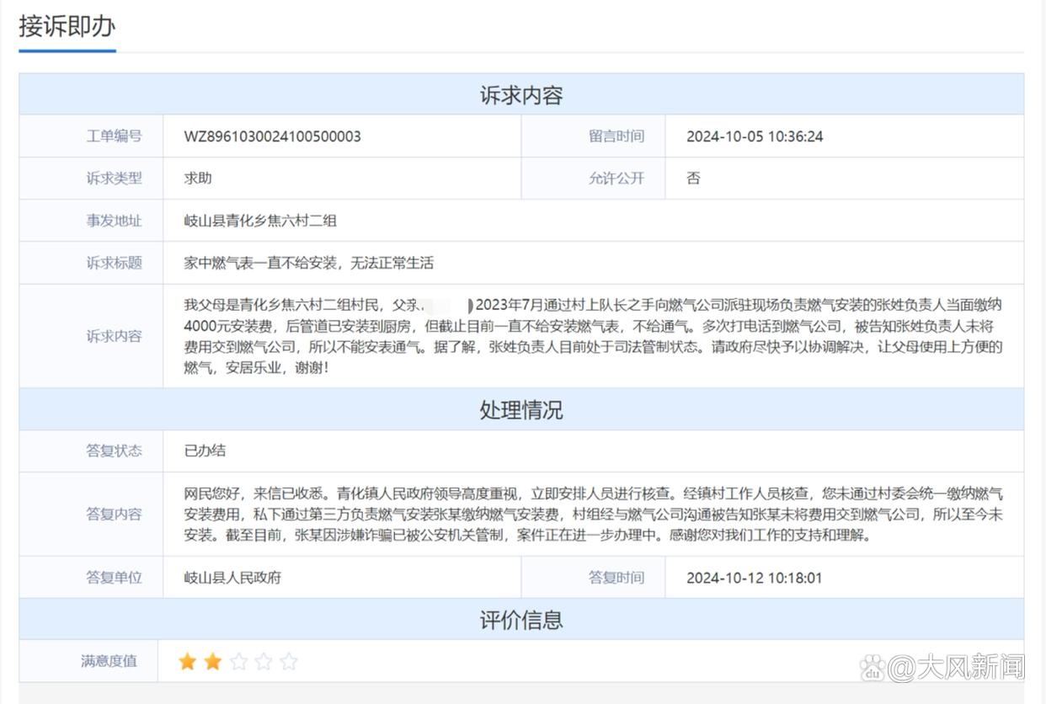Click the 答复时间 value 2024-10-12 10:18:01

754,578
